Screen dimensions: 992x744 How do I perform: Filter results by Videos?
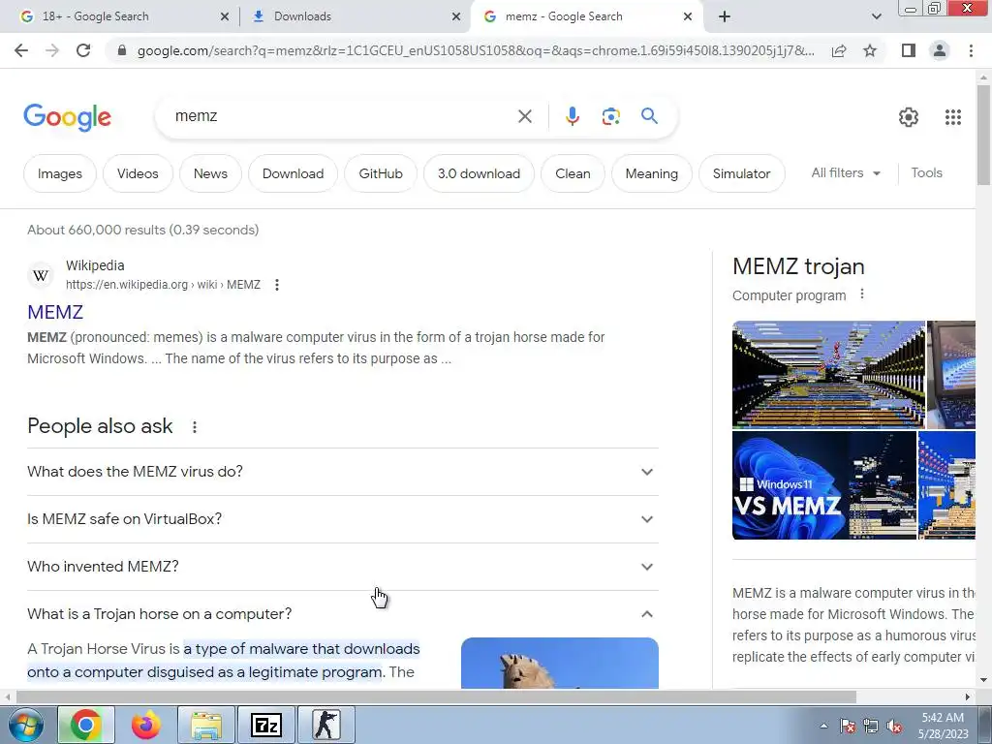(x=138, y=173)
